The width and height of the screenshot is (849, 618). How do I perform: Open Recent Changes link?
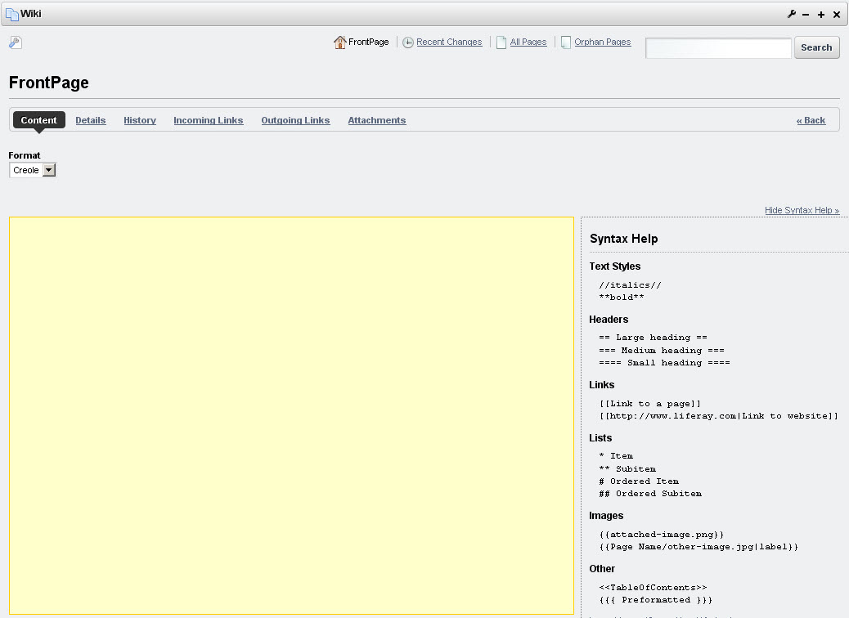[x=449, y=42]
